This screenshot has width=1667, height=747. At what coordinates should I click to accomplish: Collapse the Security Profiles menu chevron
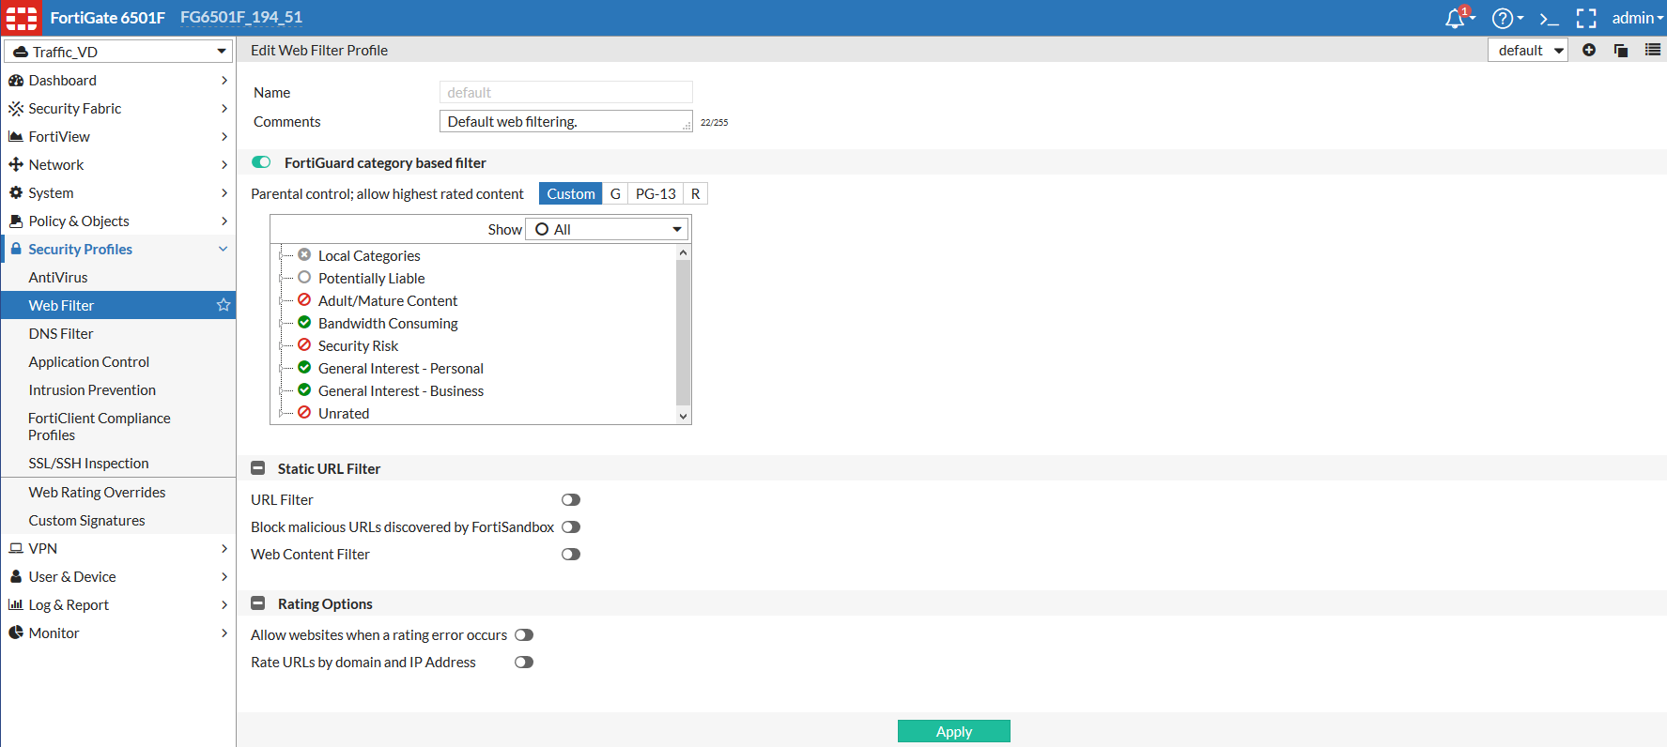coord(224,249)
